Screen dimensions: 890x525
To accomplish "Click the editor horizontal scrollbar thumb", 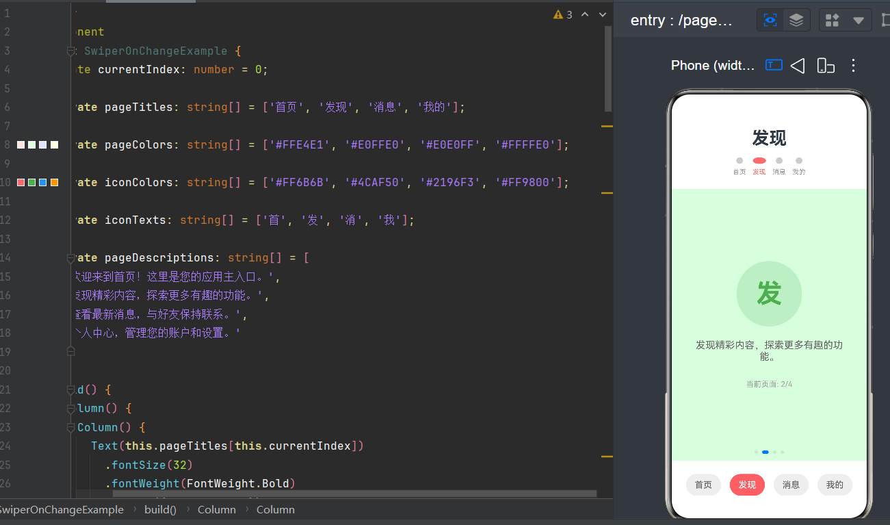I will (x=354, y=494).
